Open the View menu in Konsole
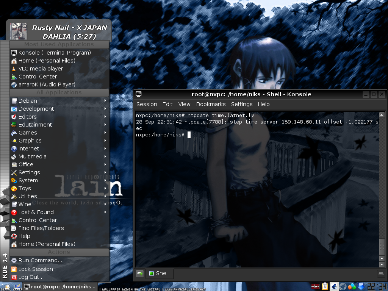Screen dimensions: 388x291 [x=185, y=105]
